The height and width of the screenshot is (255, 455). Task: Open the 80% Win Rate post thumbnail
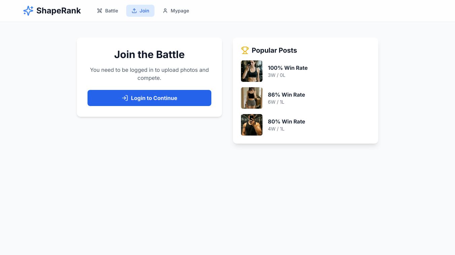point(252,125)
